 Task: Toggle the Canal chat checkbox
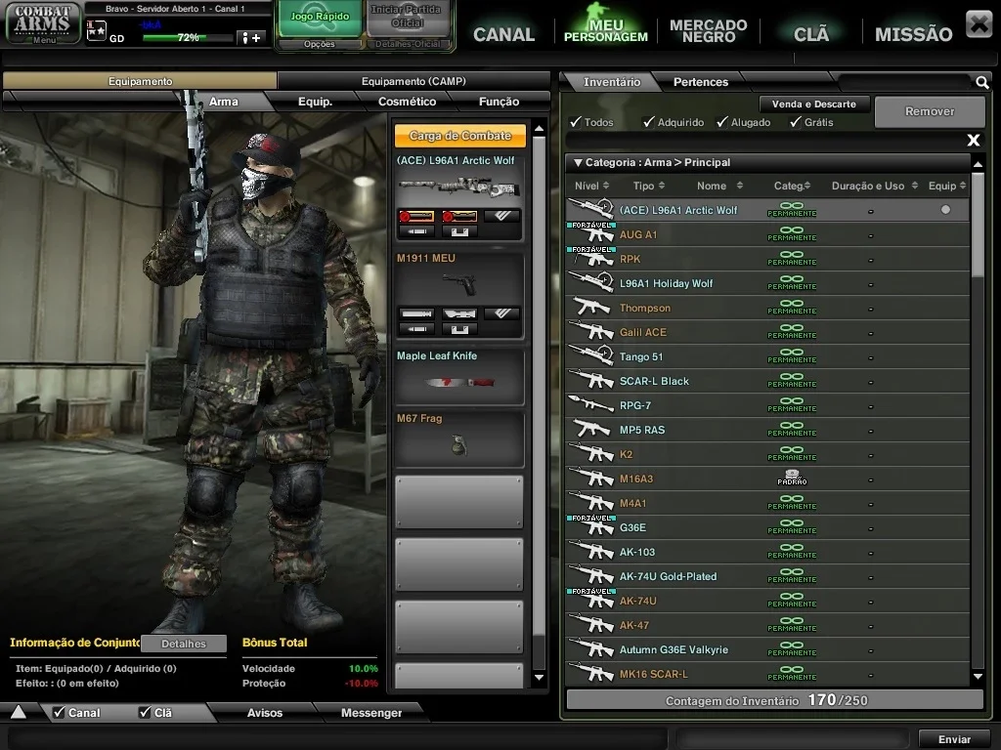coord(59,712)
